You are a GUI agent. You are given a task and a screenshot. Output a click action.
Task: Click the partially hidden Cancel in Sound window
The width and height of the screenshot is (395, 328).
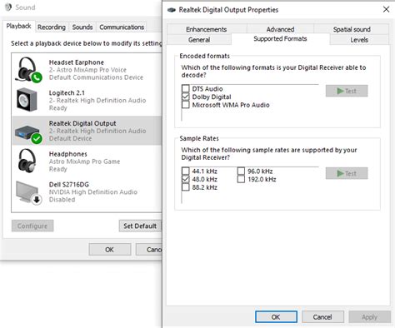click(149, 250)
